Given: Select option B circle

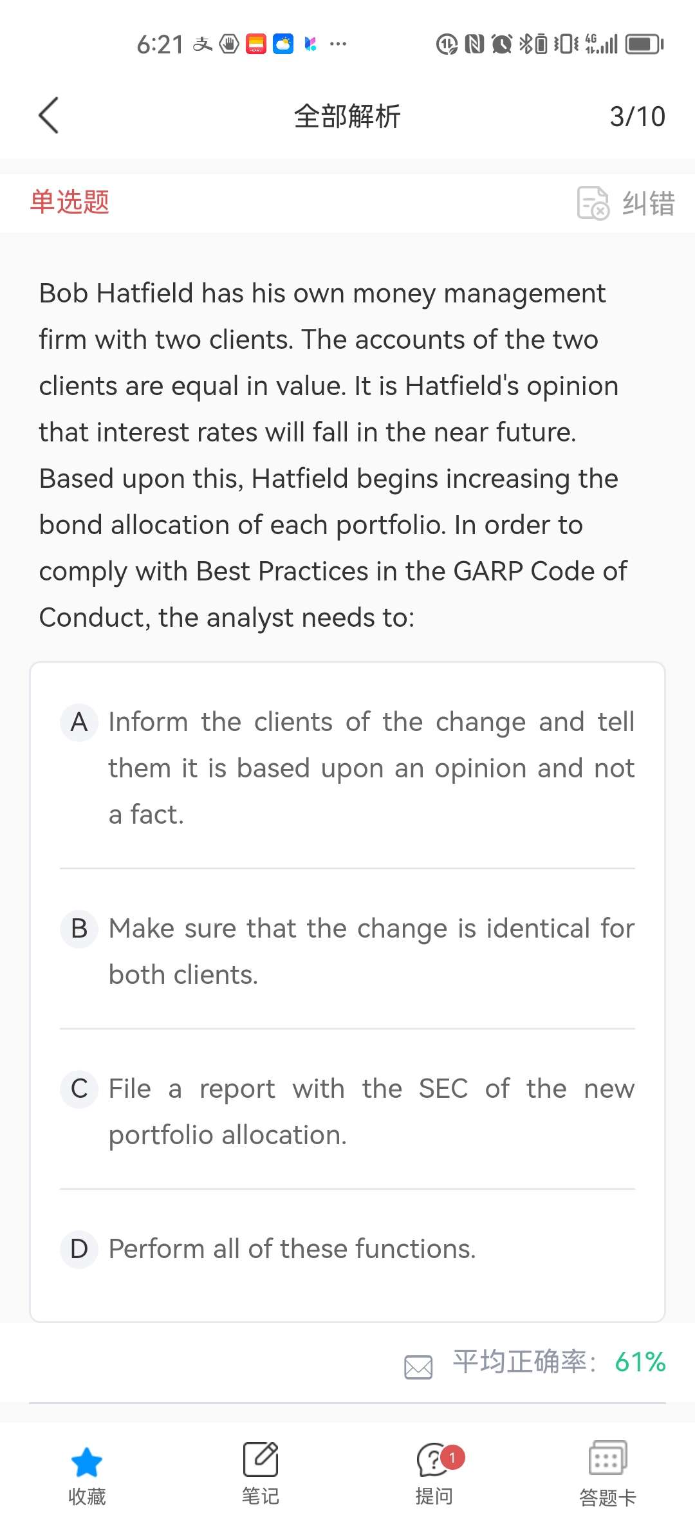Looking at the screenshot, I should click(x=79, y=929).
